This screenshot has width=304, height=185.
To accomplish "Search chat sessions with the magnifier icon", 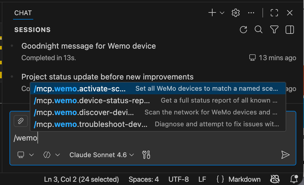I will point(259,30).
